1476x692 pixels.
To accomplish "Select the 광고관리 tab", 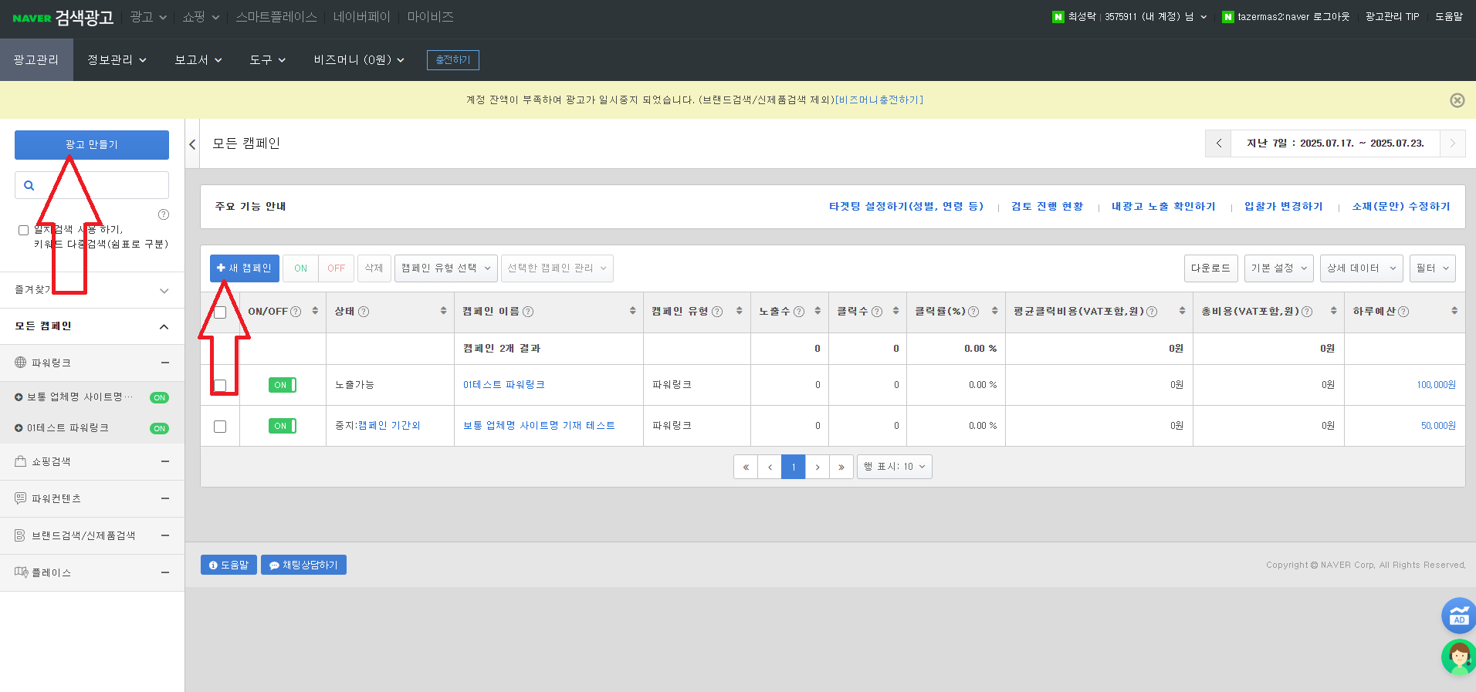I will (36, 59).
